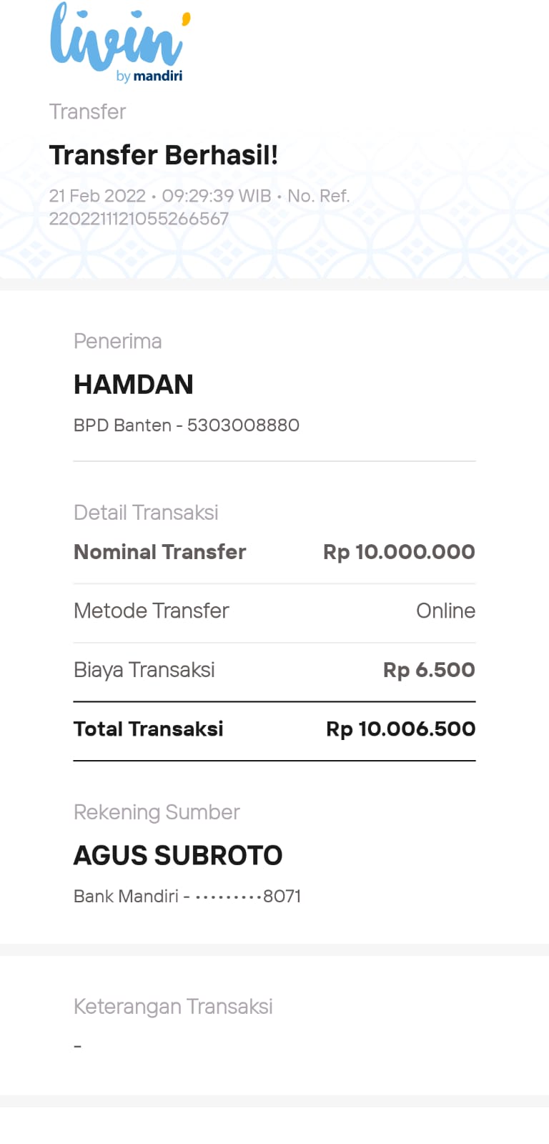Click the "Rekening Sumber" section label
The width and height of the screenshot is (549, 1144).
point(157,812)
